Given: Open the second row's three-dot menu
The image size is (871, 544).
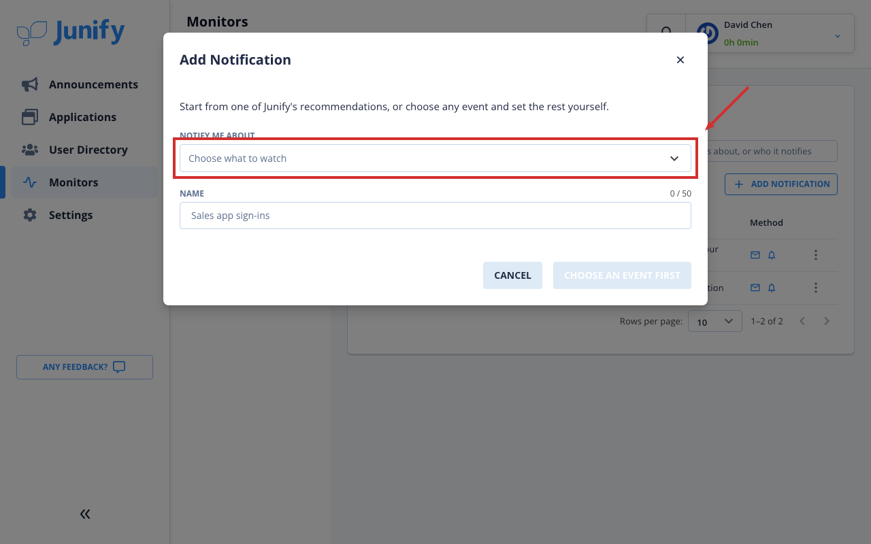Looking at the screenshot, I should coord(816,288).
